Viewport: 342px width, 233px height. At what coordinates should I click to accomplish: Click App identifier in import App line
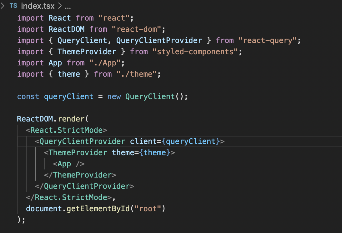coord(55,63)
